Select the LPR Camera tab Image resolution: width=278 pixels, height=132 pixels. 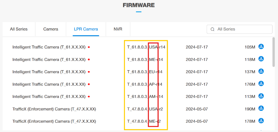(x=86, y=29)
